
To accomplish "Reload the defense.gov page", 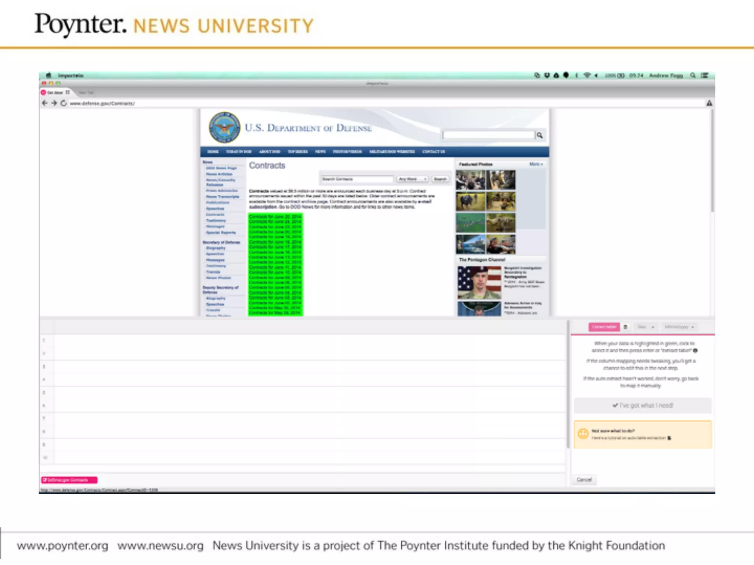I will click(64, 103).
